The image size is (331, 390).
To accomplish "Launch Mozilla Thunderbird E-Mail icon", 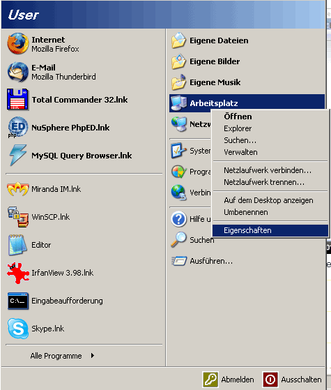I will point(17,72).
